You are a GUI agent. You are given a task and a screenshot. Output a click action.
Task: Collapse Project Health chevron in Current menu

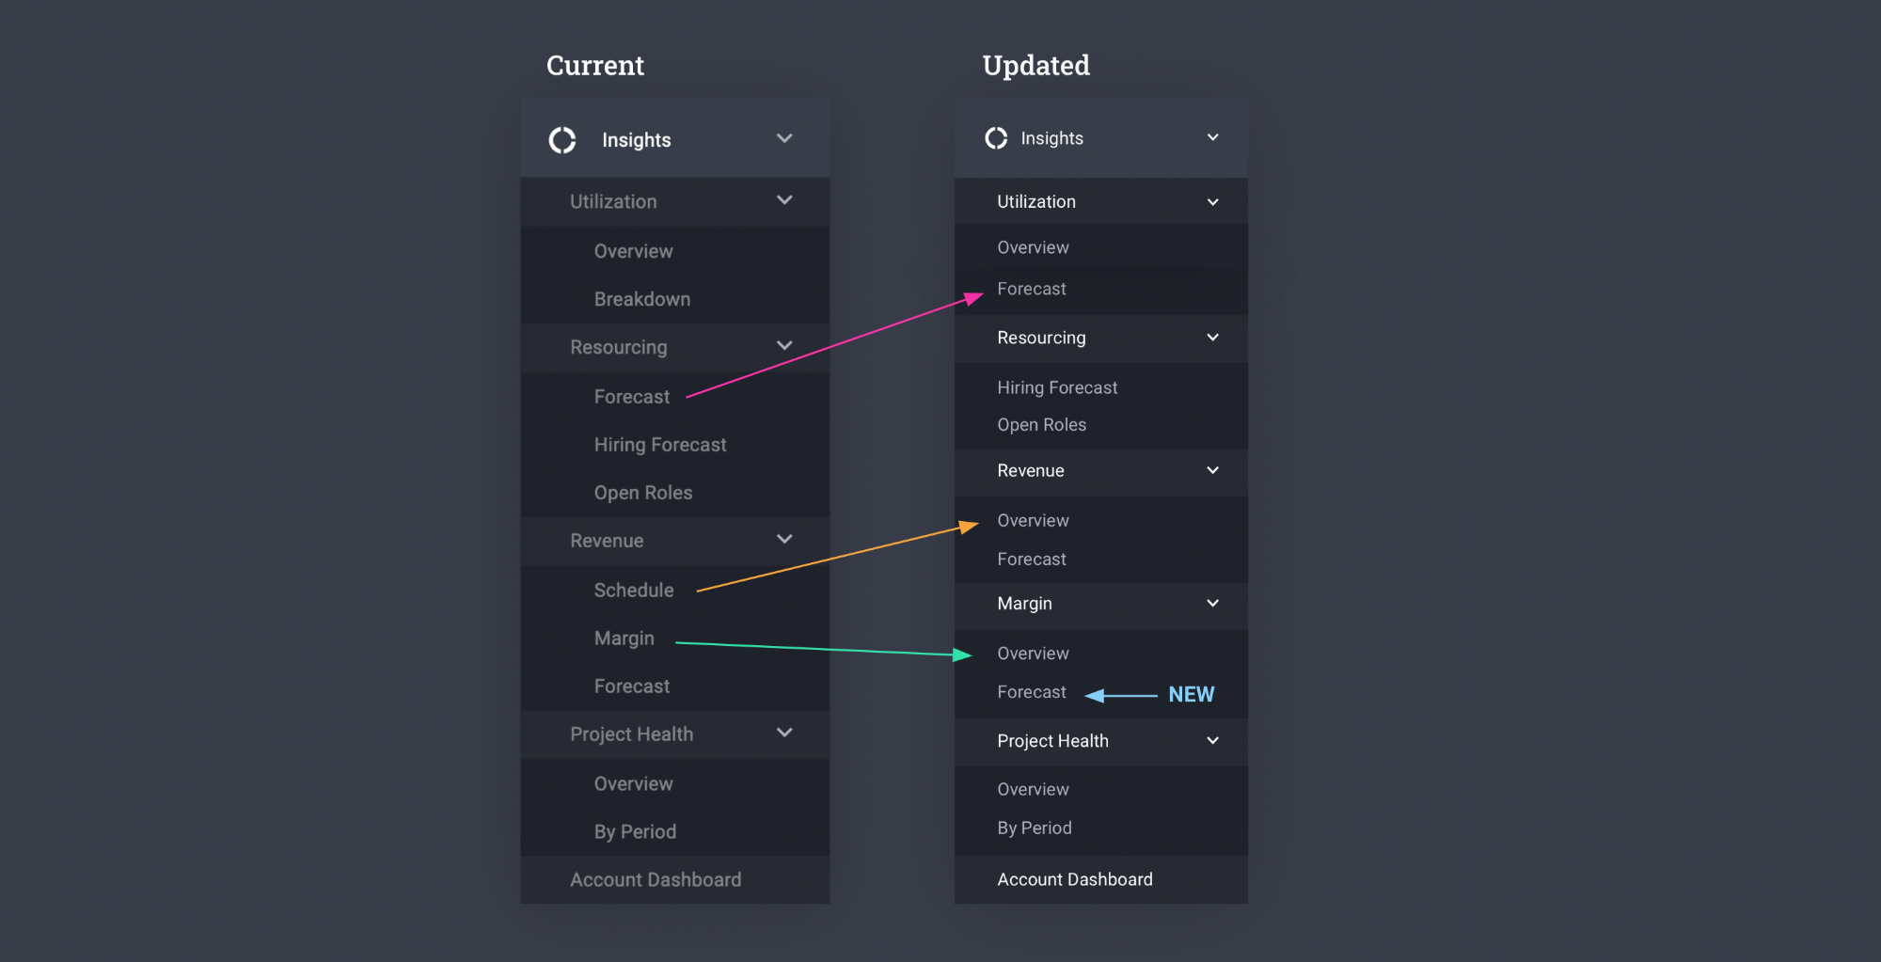[x=784, y=733]
